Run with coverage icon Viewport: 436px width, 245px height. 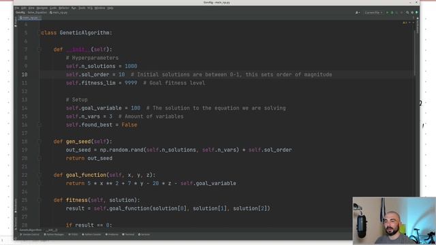396,12
